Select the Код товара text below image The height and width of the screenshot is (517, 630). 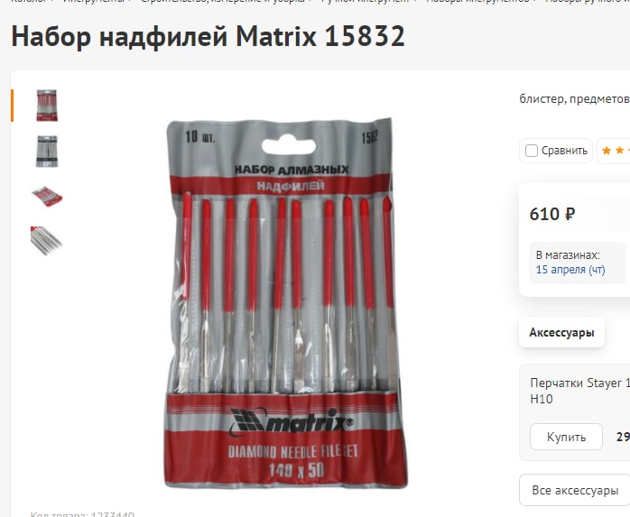coord(82,514)
